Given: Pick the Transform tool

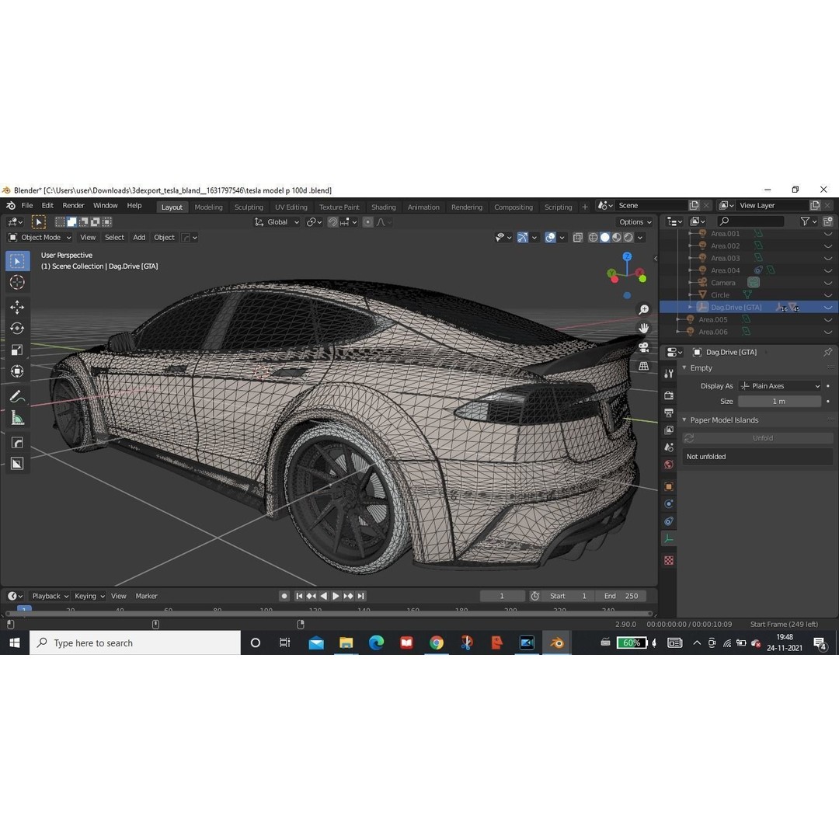Looking at the screenshot, I should (17, 371).
